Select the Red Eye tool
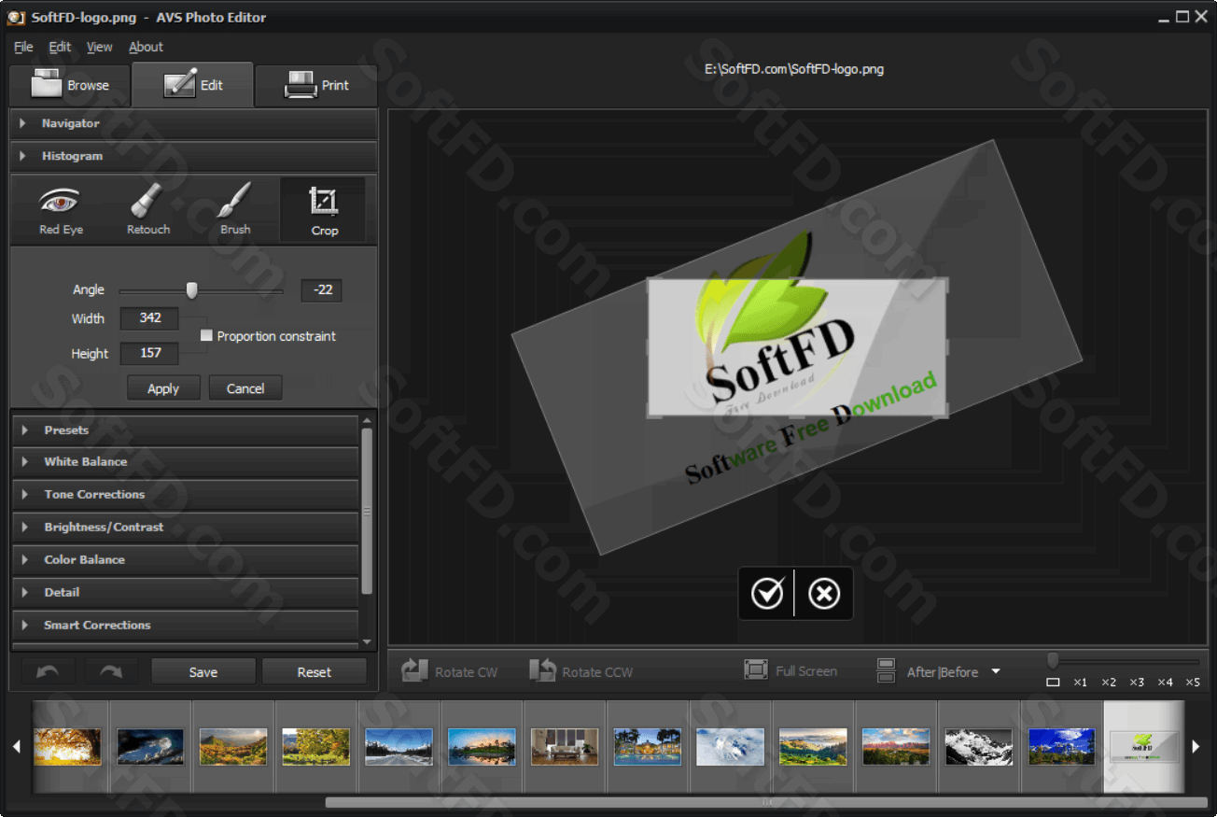This screenshot has width=1217, height=817. [x=61, y=211]
